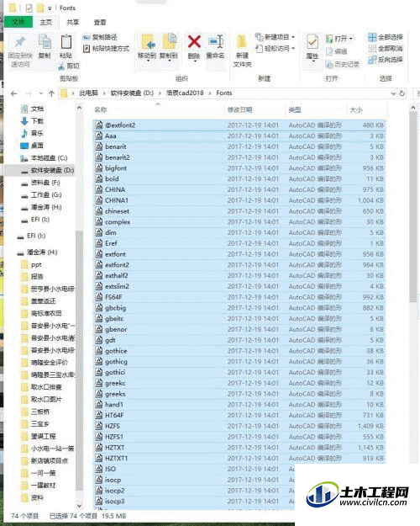Click 软件安装盘 (D:) in address breadcrumb

[x=132, y=93]
